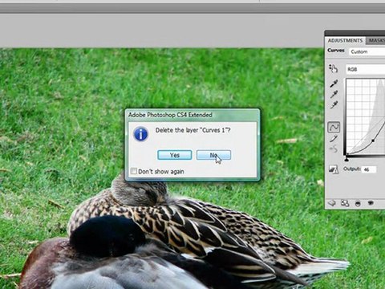
Task: Click the histogram recalculate warning icon
Action: tap(333, 169)
